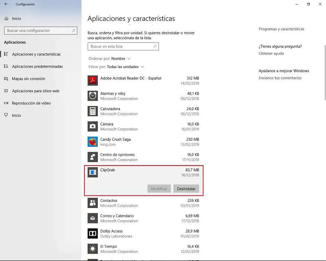Select the Dolby Access icon

pos(93,234)
